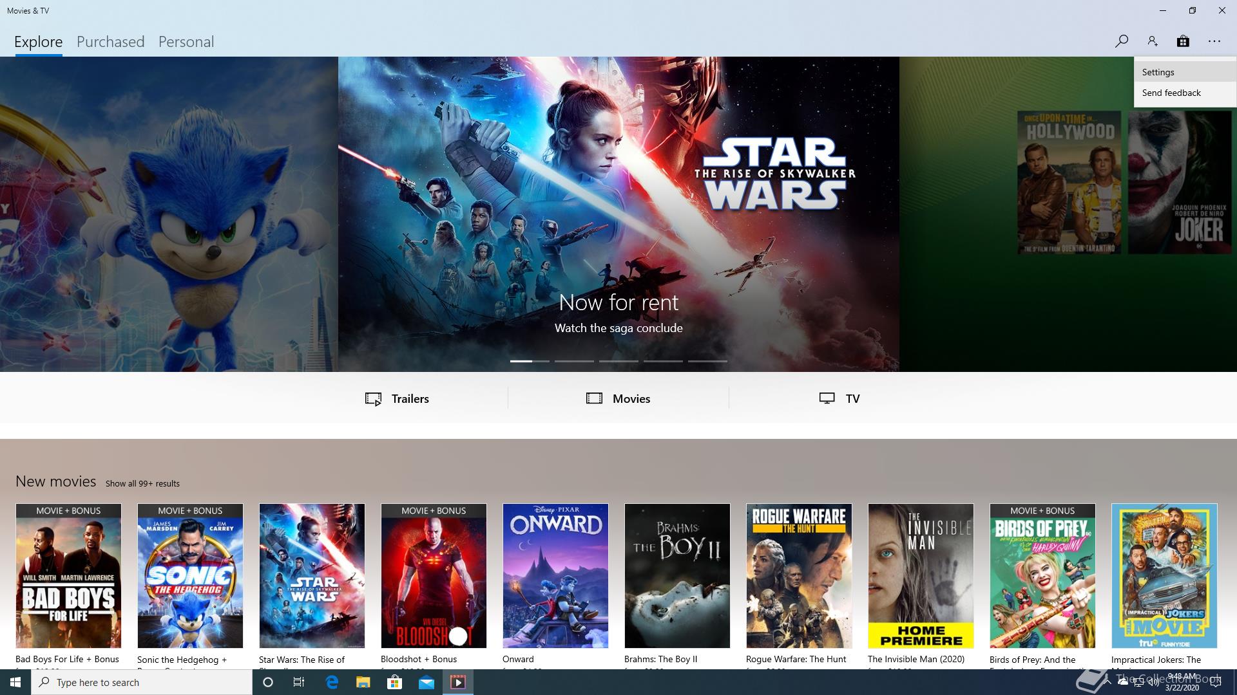Switch to the Purchased tab

(x=111, y=42)
